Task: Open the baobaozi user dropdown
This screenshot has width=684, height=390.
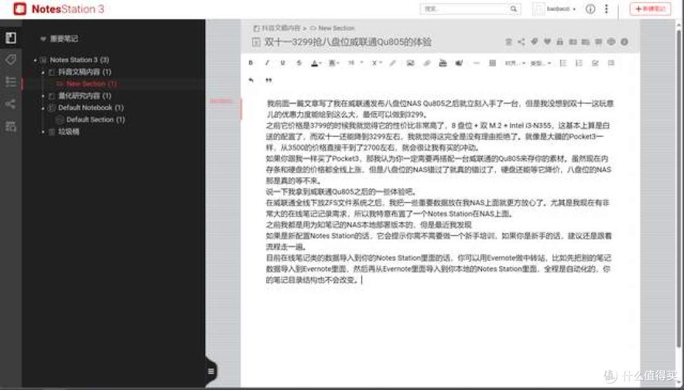Action: (x=555, y=9)
